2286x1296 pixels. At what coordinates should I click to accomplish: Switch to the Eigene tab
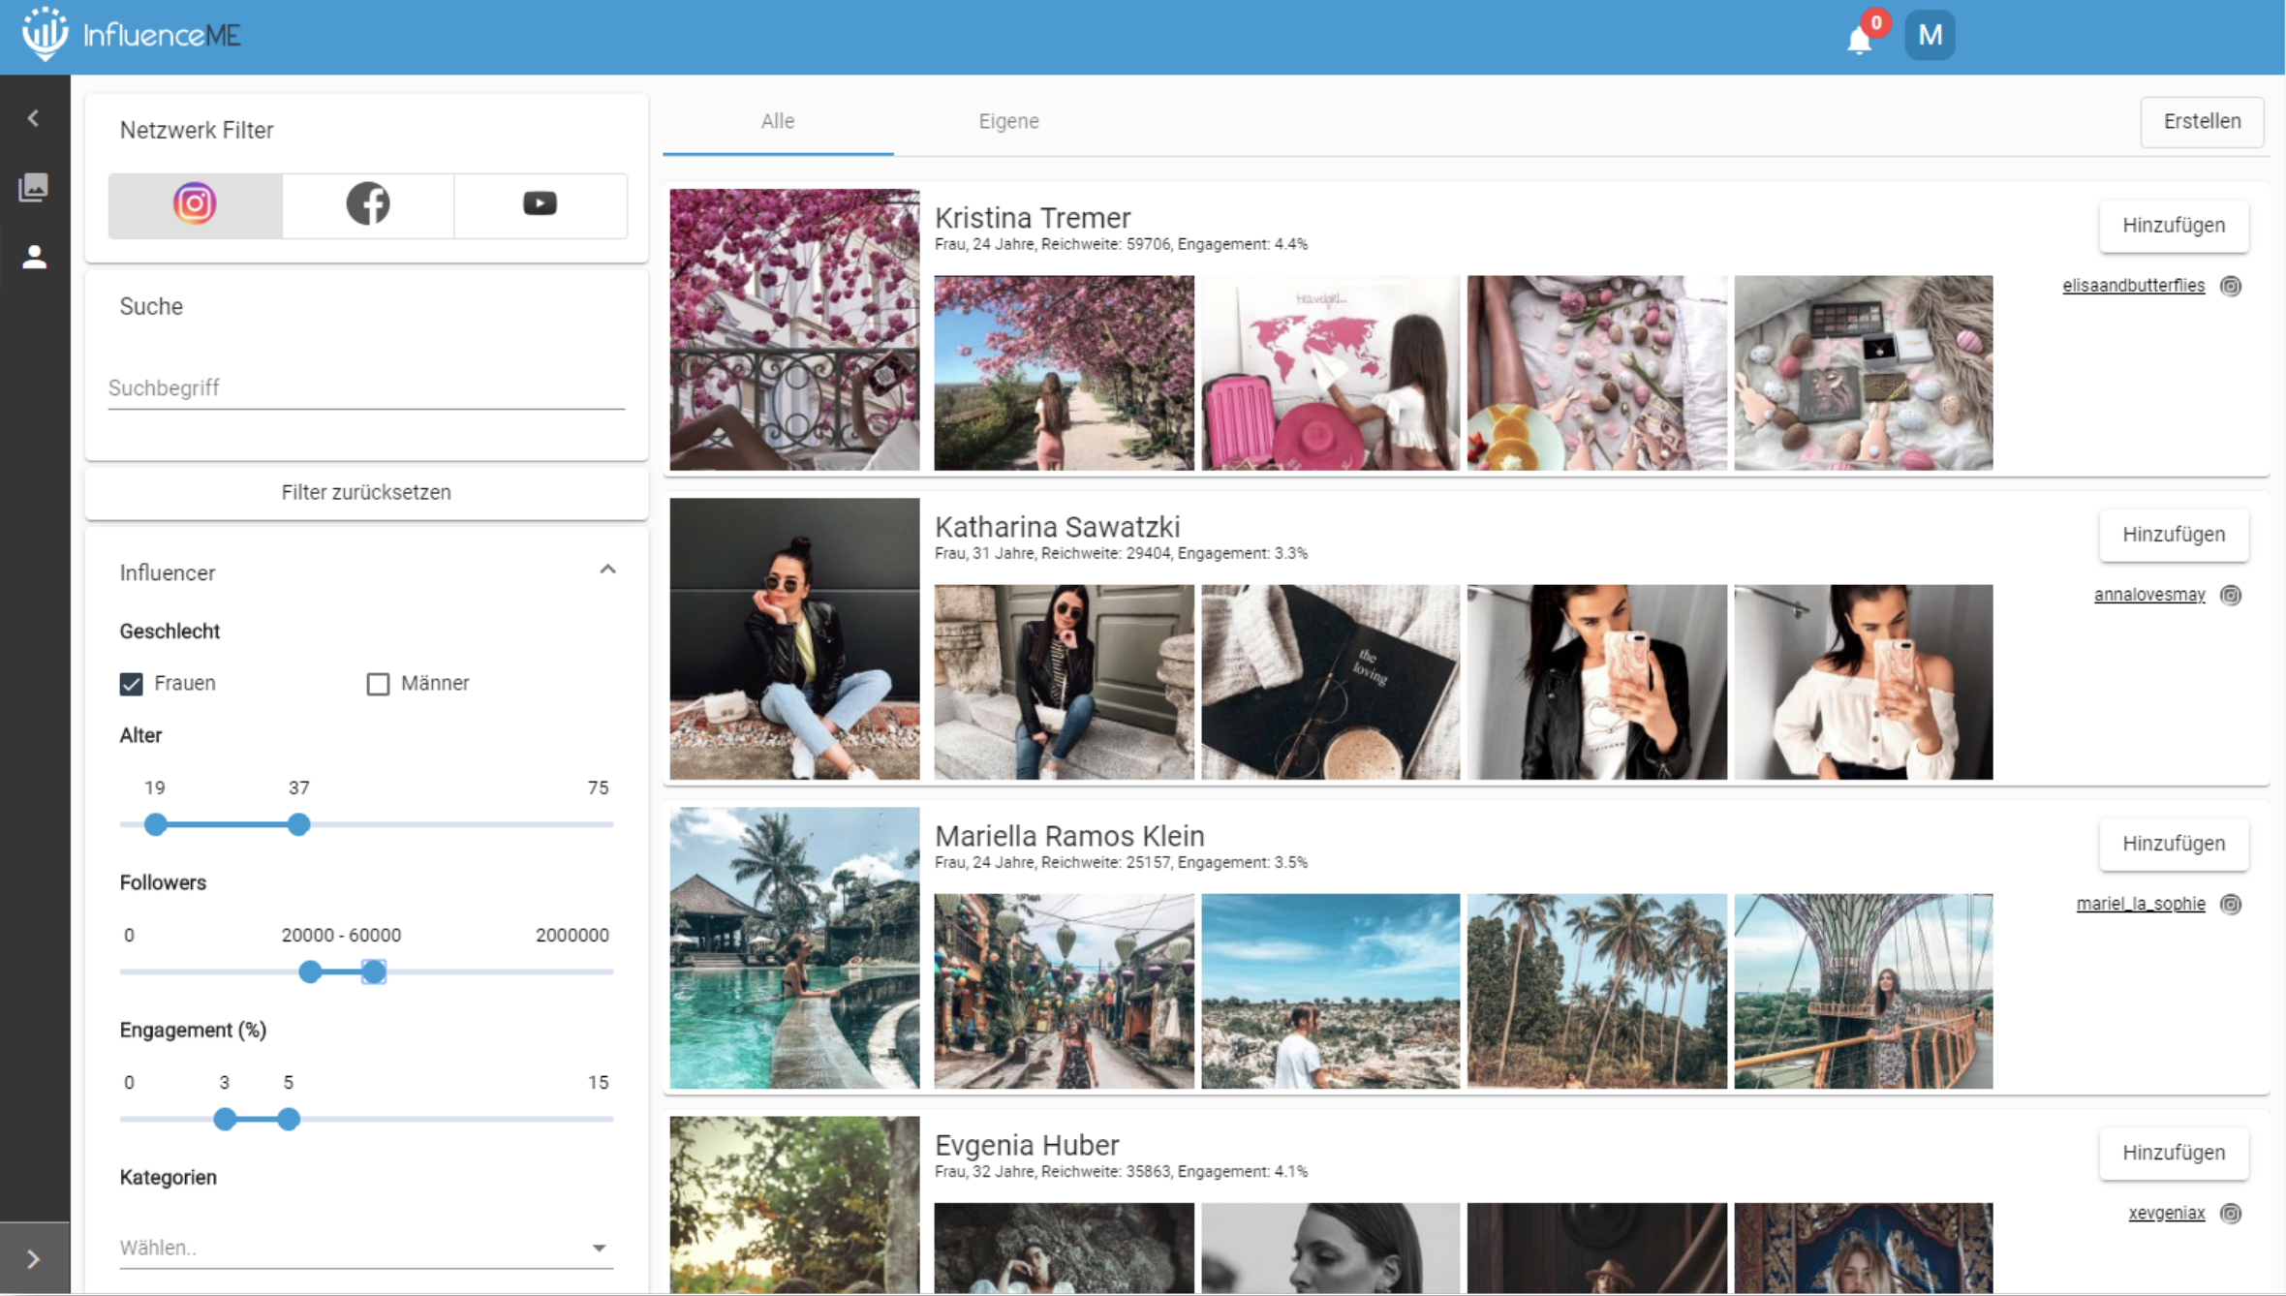(1008, 121)
